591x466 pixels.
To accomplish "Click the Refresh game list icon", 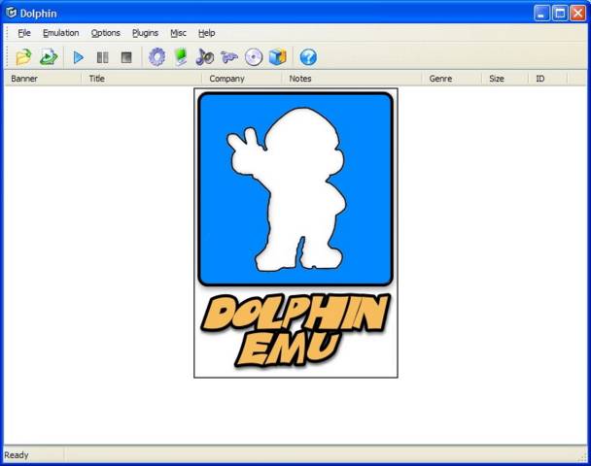I will tap(49, 57).
